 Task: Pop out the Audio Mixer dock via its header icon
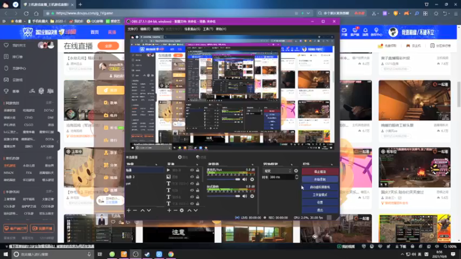(252, 164)
